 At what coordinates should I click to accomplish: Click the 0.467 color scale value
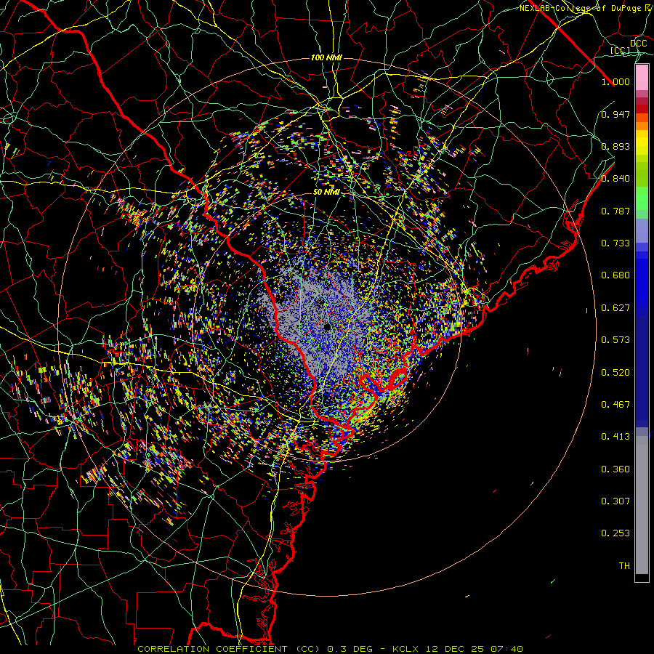[615, 405]
